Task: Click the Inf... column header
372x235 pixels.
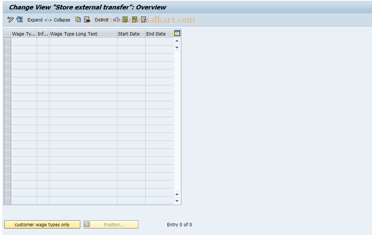Action: click(x=43, y=34)
